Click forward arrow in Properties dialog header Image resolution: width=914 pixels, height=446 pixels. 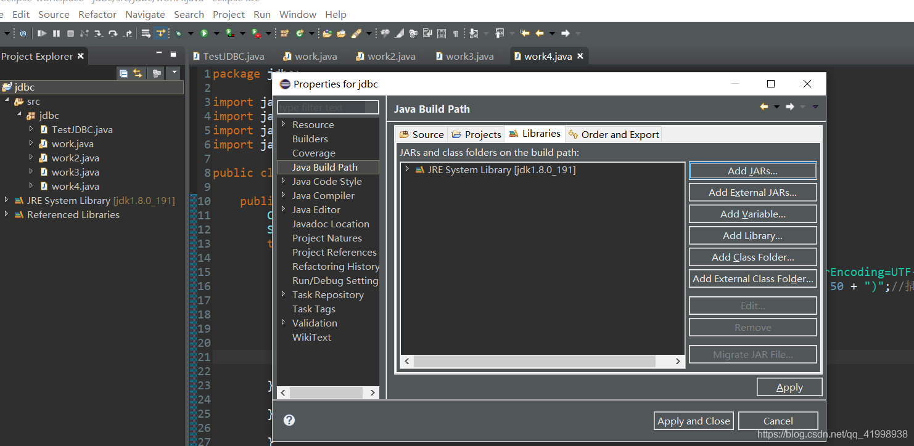pyautogui.click(x=790, y=107)
